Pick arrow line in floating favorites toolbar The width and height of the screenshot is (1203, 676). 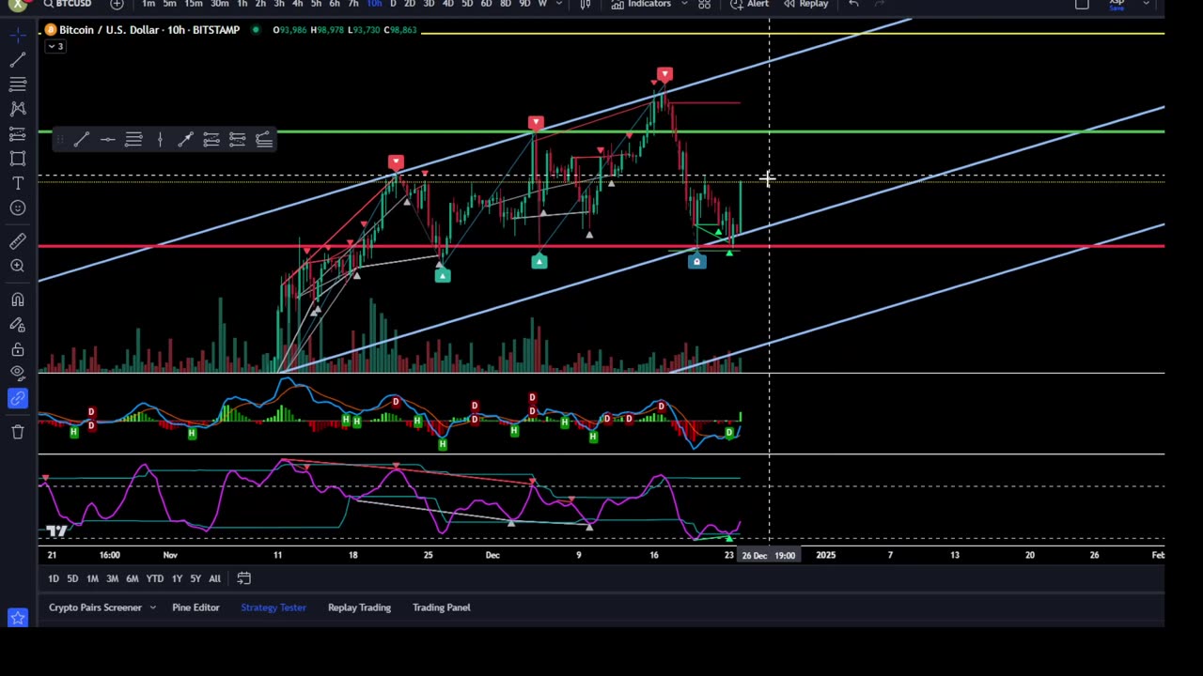coord(185,140)
